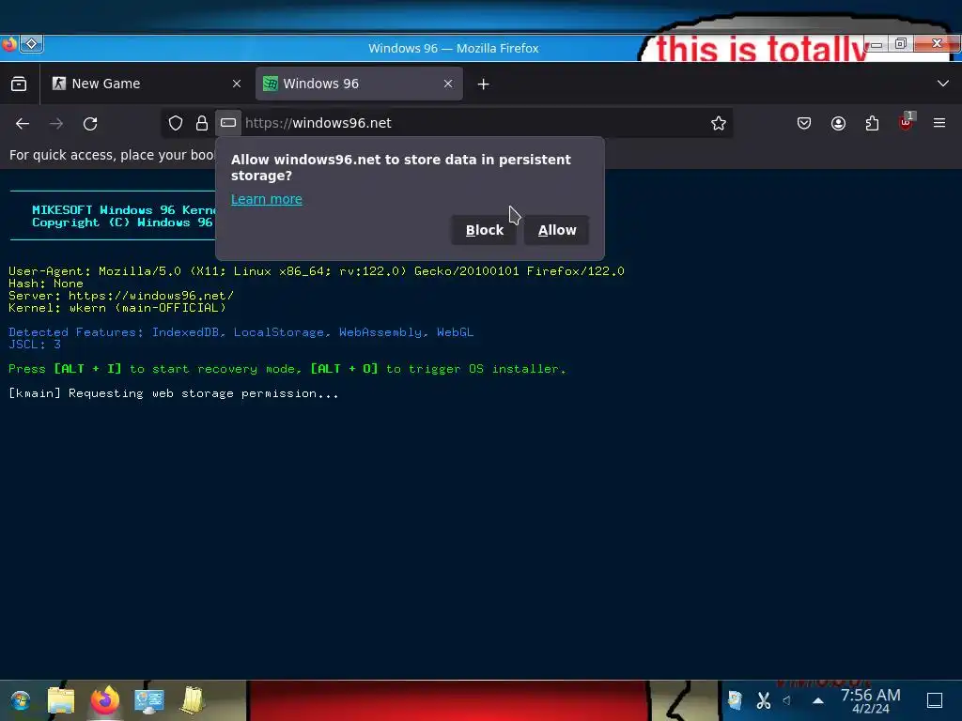Click the 7:56 AM clock
This screenshot has width=962, height=721.
tap(871, 700)
